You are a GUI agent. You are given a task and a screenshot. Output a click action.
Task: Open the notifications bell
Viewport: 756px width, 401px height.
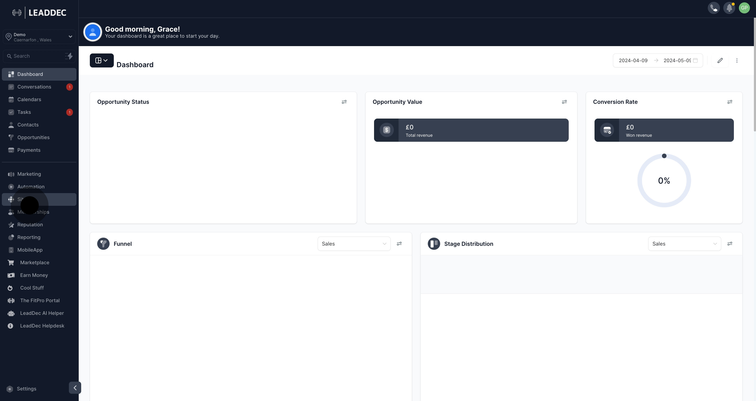(729, 8)
